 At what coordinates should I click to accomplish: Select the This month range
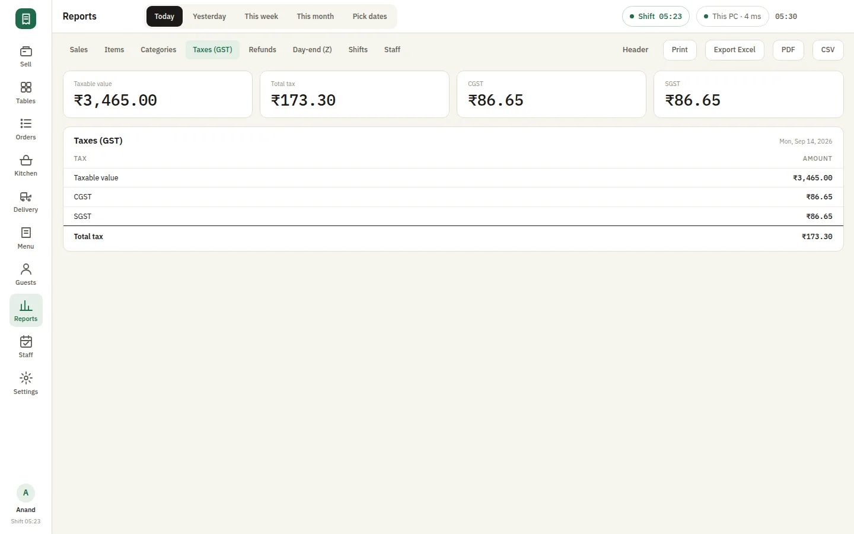[x=315, y=17]
